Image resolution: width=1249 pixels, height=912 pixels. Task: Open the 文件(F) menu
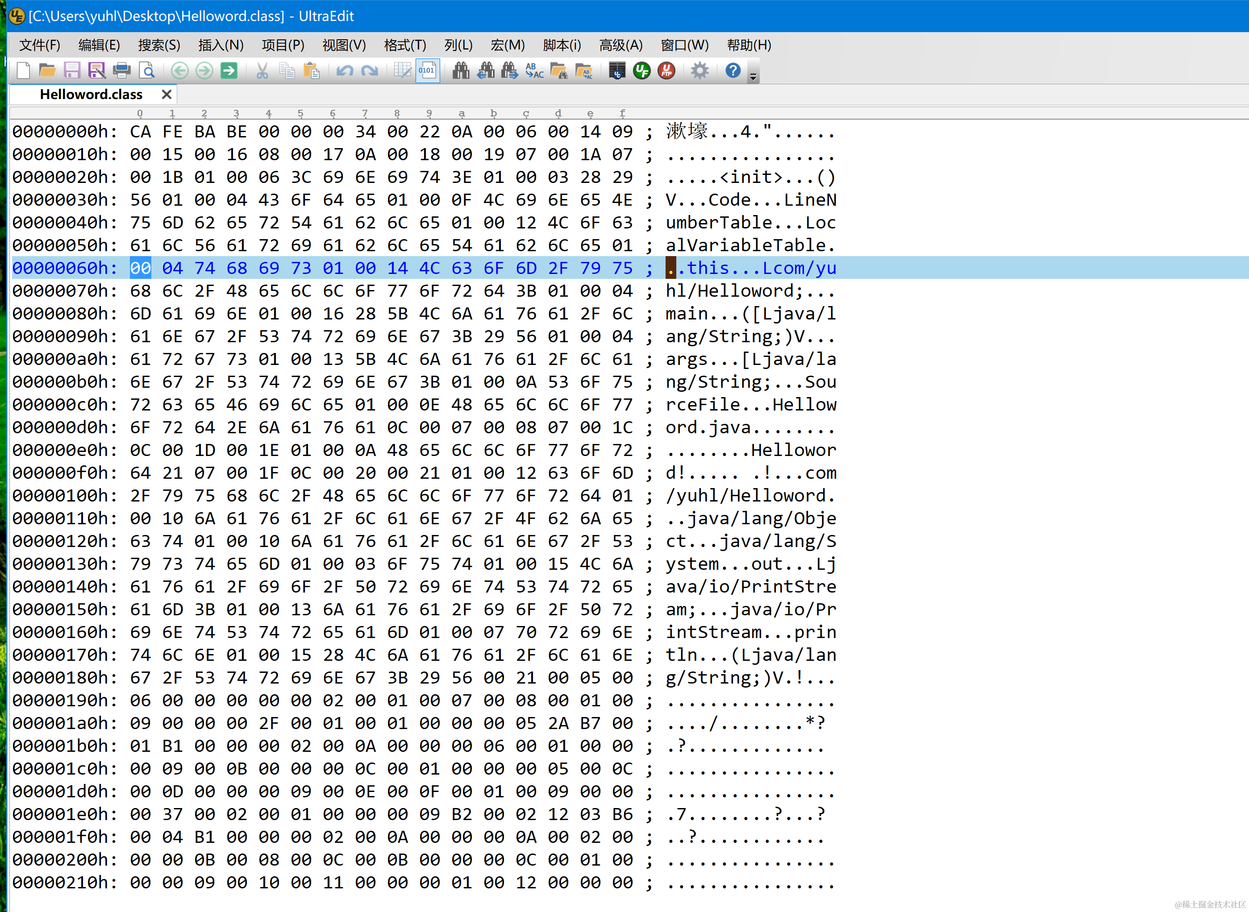pyautogui.click(x=39, y=45)
